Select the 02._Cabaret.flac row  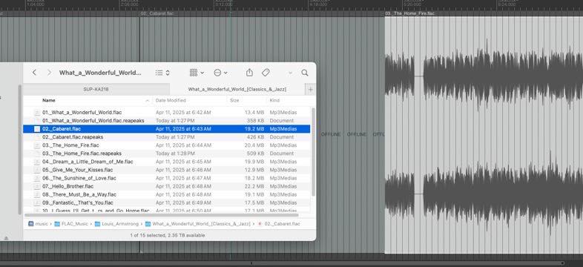tap(167, 128)
